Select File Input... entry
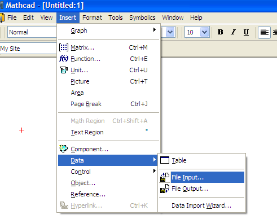The image size is (277, 219). pyautogui.click(x=201, y=177)
